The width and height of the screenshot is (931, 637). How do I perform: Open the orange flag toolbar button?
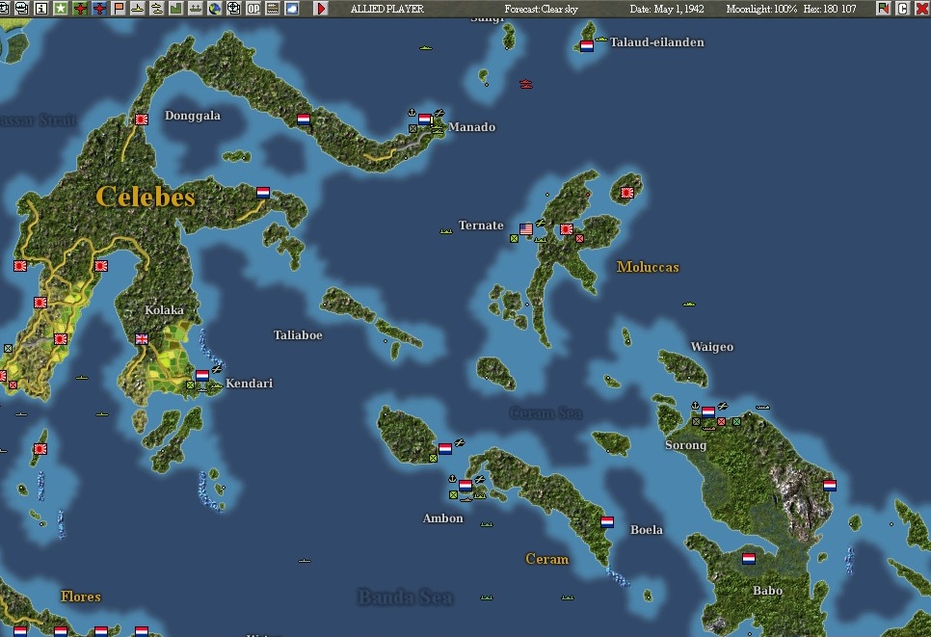coord(119,9)
